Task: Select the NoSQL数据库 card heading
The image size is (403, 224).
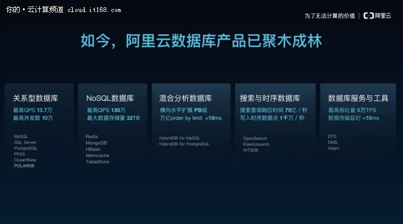Action: (110, 98)
